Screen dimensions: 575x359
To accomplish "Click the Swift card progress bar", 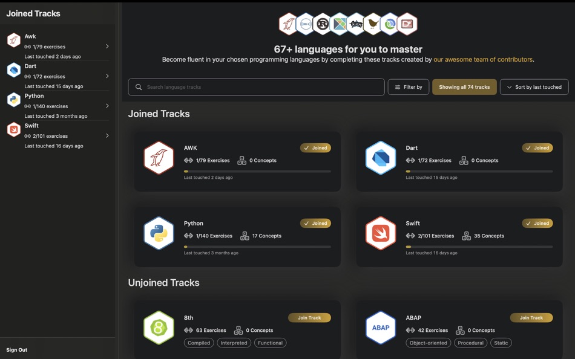I will pyautogui.click(x=479, y=247).
